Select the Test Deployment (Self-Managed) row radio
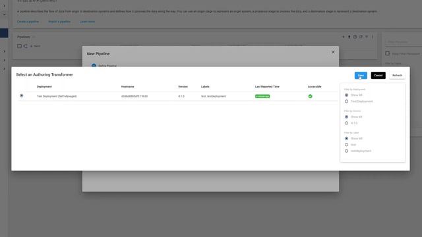Image resolution: width=422 pixels, height=237 pixels. [x=22, y=95]
